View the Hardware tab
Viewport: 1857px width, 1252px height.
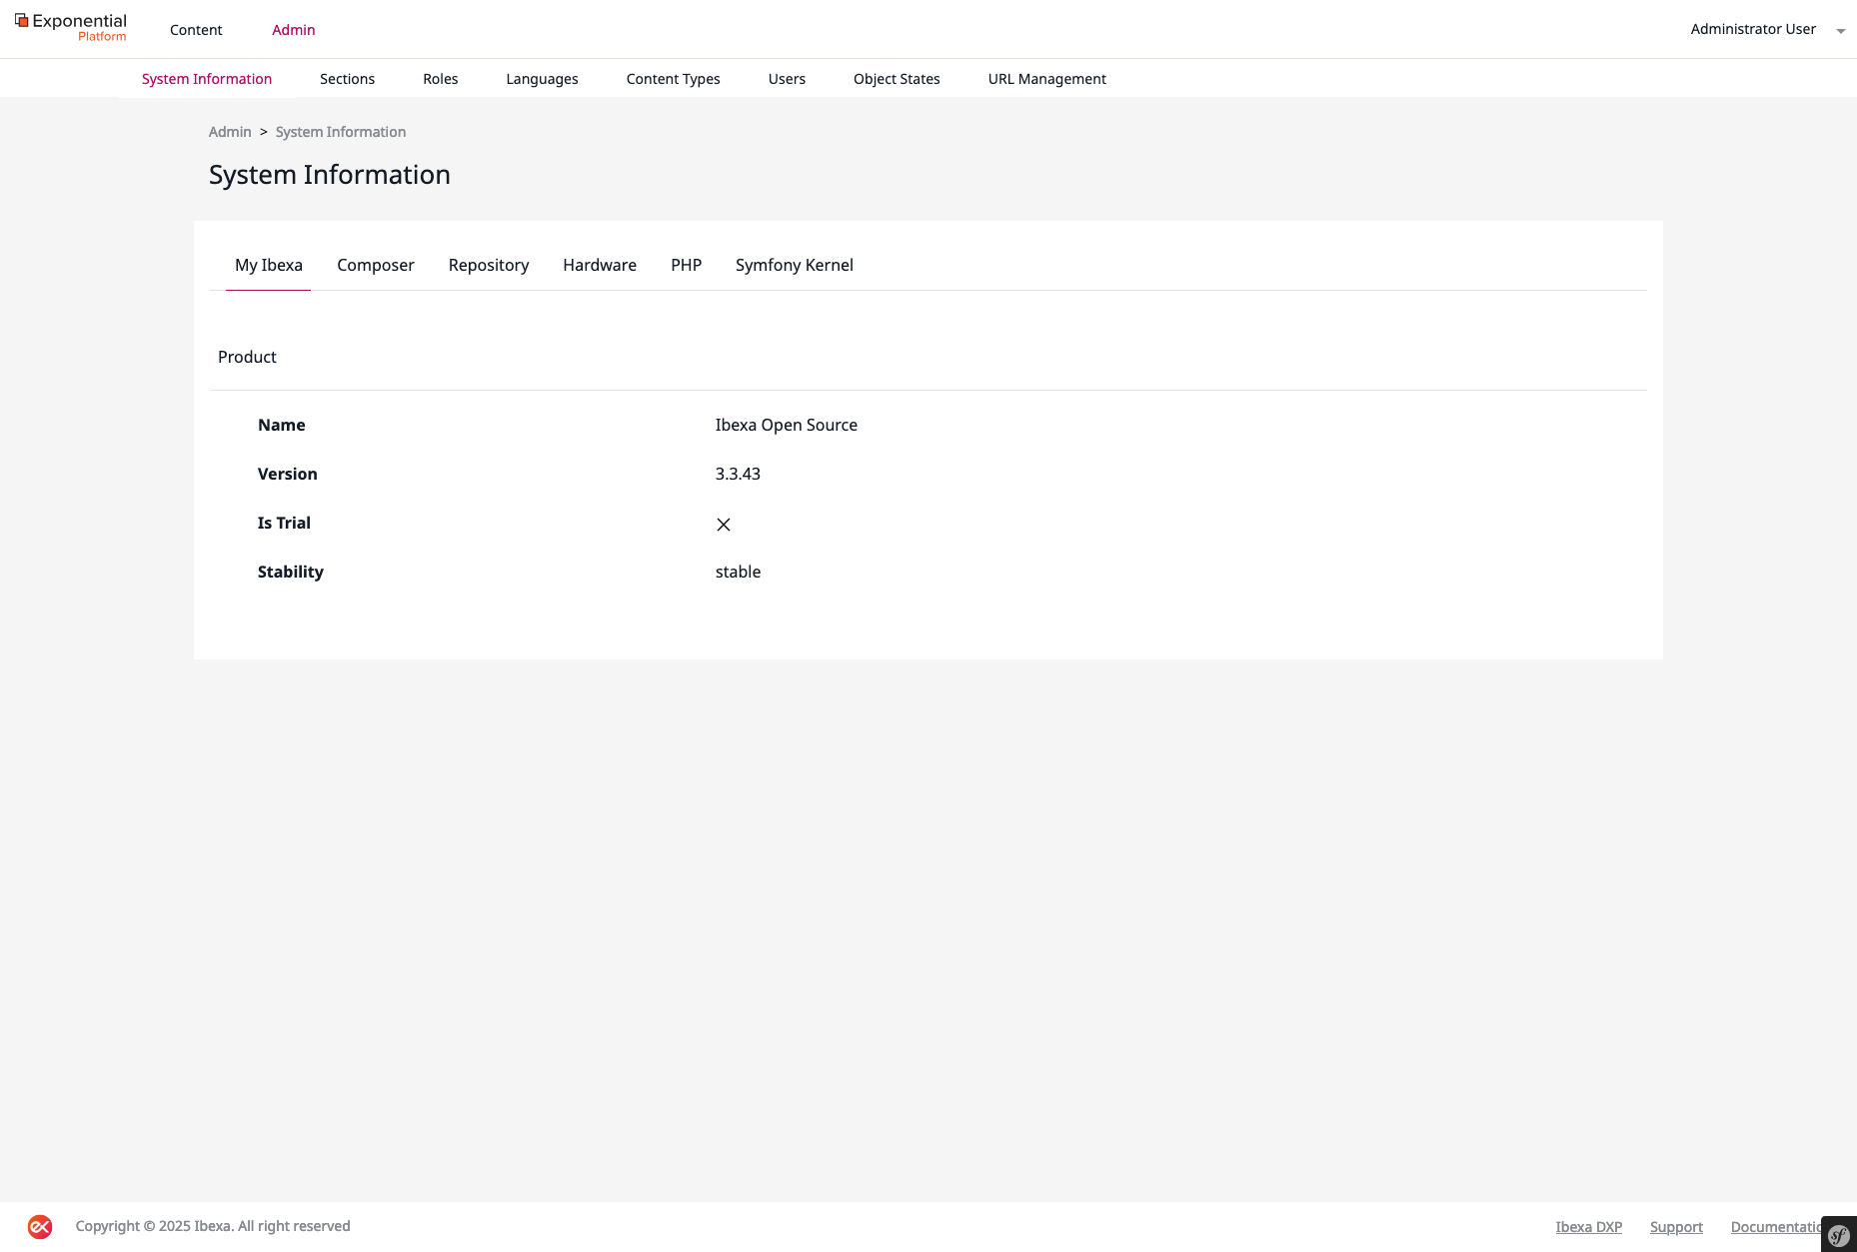(600, 265)
